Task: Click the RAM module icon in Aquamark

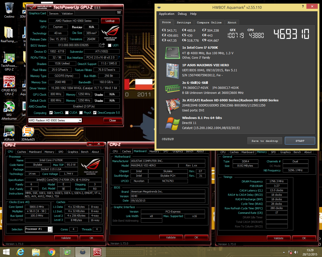Action: (172, 88)
